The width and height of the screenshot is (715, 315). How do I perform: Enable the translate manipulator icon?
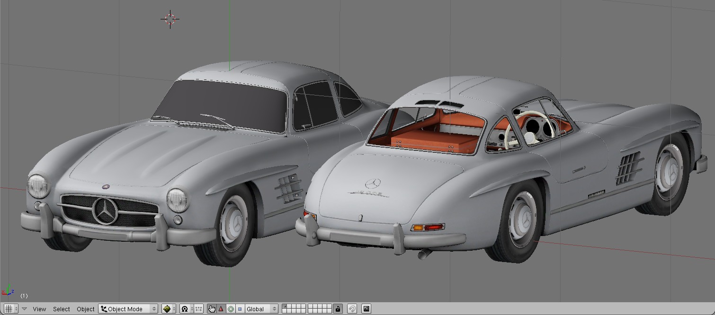click(x=221, y=309)
